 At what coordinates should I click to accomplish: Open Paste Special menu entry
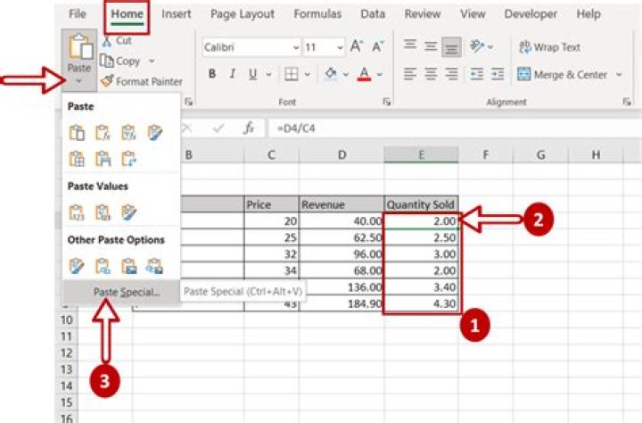(121, 292)
